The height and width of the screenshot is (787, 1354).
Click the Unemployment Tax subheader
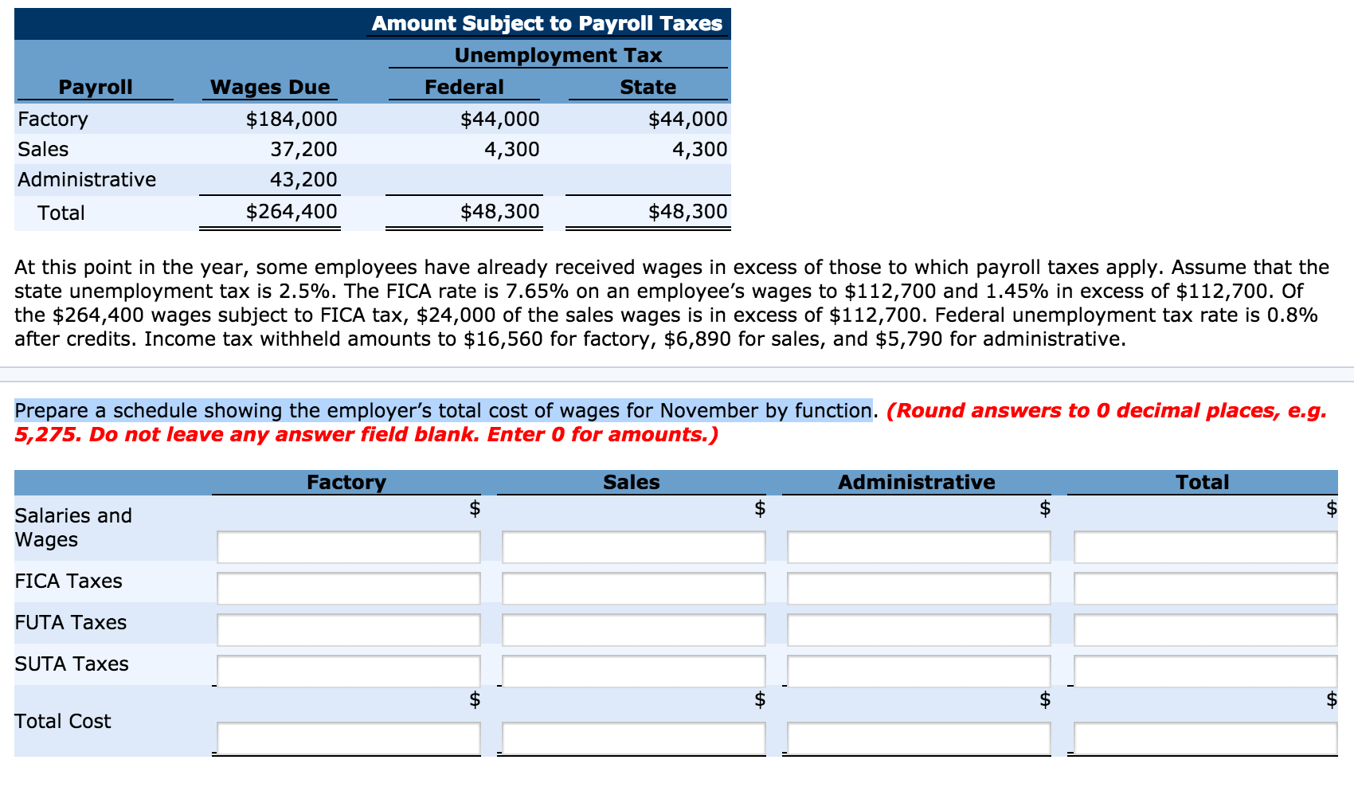[558, 56]
